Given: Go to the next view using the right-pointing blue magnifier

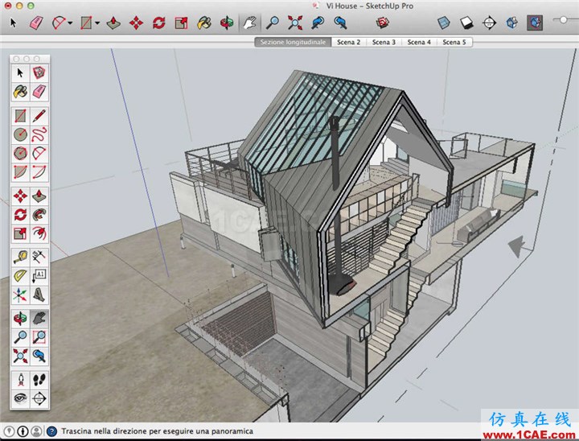Looking at the screenshot, I should [340, 23].
